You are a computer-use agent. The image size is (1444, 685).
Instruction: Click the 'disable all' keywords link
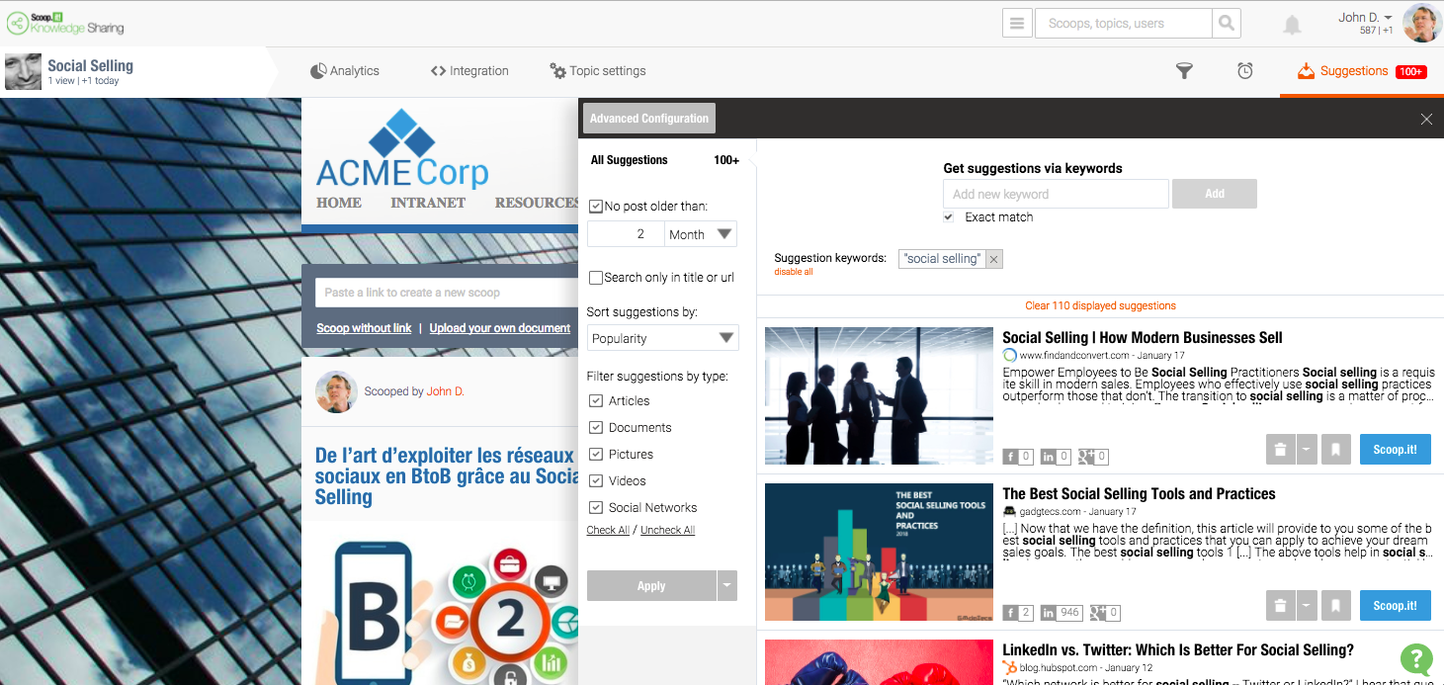click(794, 272)
